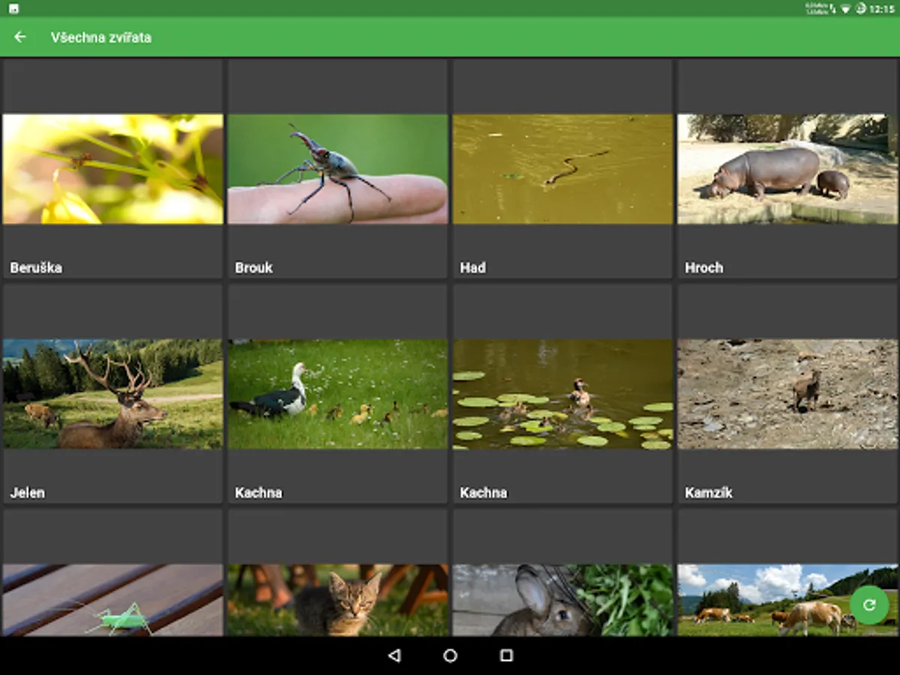This screenshot has width=900, height=675.
Task: Open the Beruška photo
Action: [x=112, y=169]
